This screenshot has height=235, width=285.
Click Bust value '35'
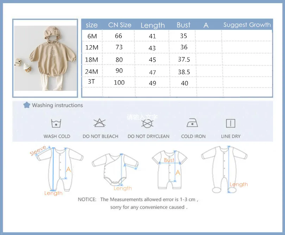click(x=183, y=36)
